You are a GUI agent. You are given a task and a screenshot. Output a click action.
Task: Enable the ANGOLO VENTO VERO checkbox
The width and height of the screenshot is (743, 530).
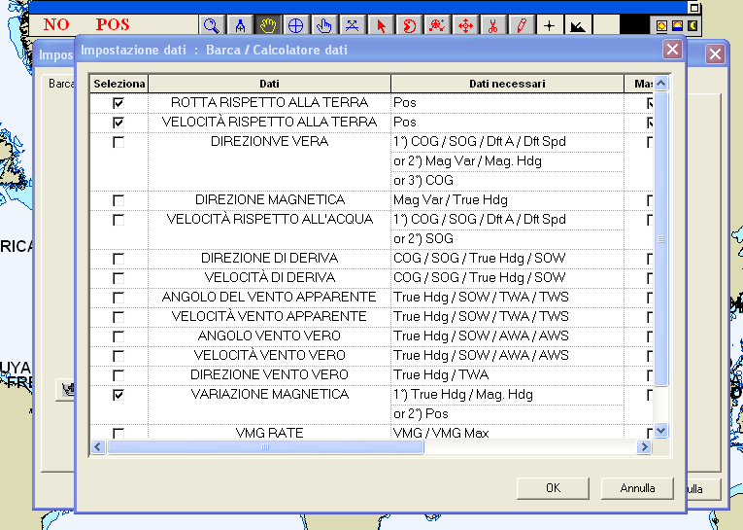pyautogui.click(x=118, y=336)
